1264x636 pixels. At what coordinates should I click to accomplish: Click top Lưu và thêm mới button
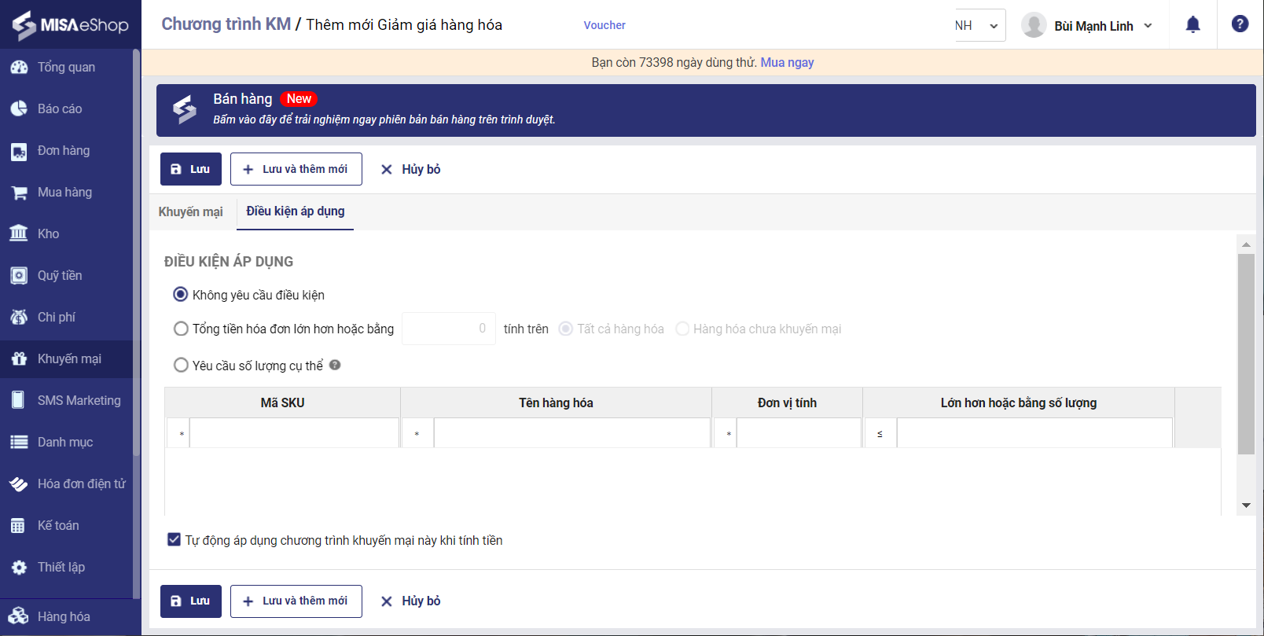coord(296,169)
